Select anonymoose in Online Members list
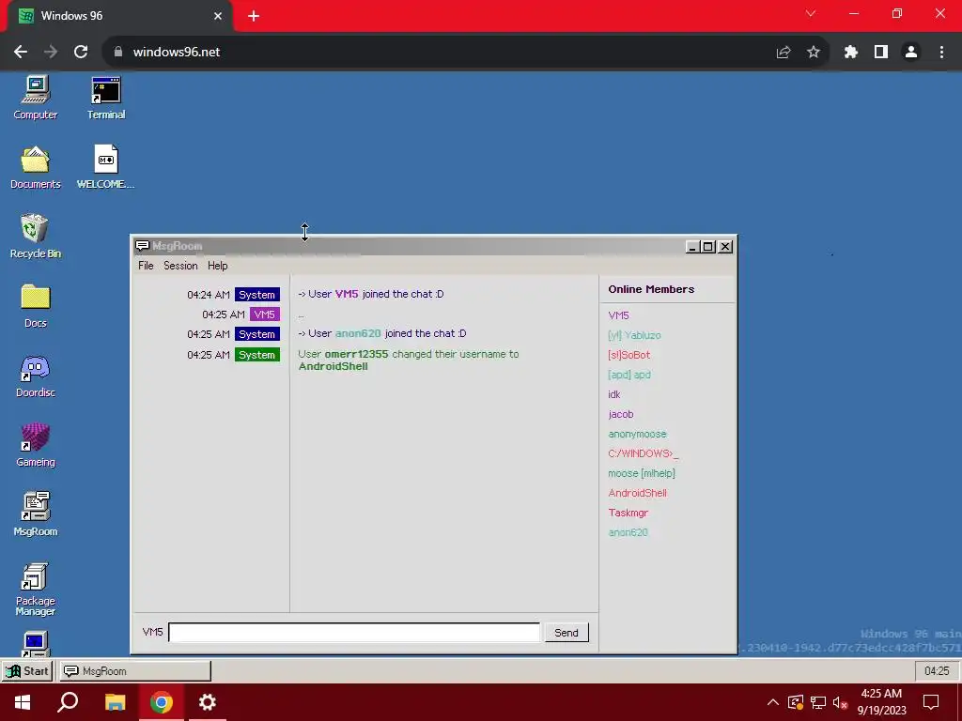The height and width of the screenshot is (721, 962). 637,434
